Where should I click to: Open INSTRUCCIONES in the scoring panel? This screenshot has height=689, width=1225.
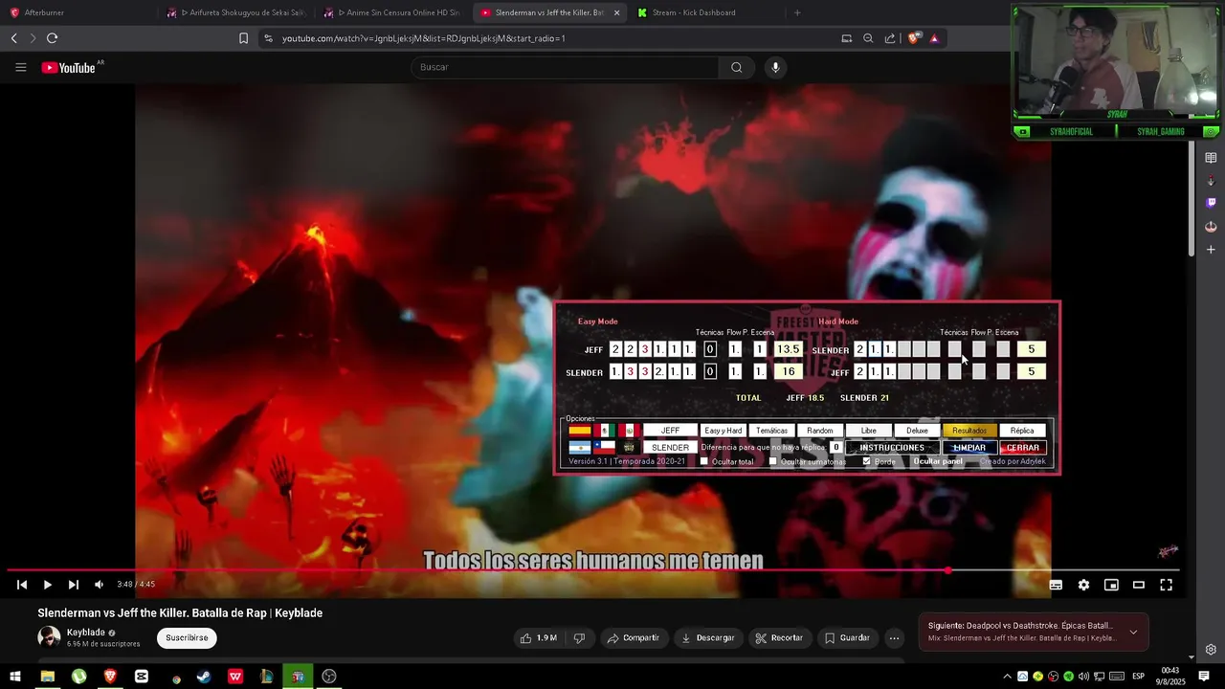pos(892,447)
